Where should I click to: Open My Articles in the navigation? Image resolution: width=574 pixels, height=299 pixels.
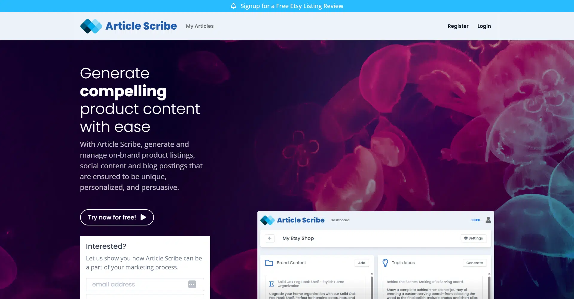tap(200, 26)
